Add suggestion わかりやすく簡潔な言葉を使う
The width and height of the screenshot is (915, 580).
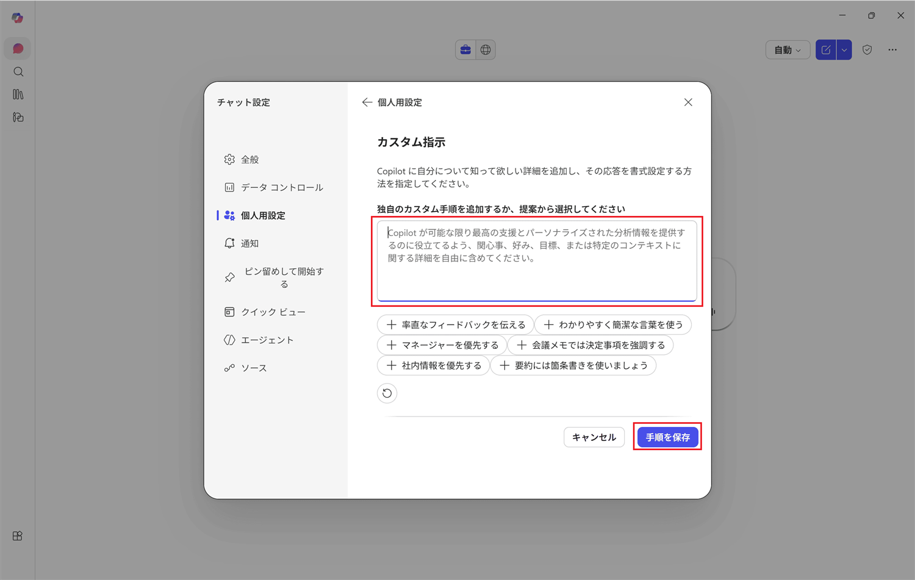point(613,324)
